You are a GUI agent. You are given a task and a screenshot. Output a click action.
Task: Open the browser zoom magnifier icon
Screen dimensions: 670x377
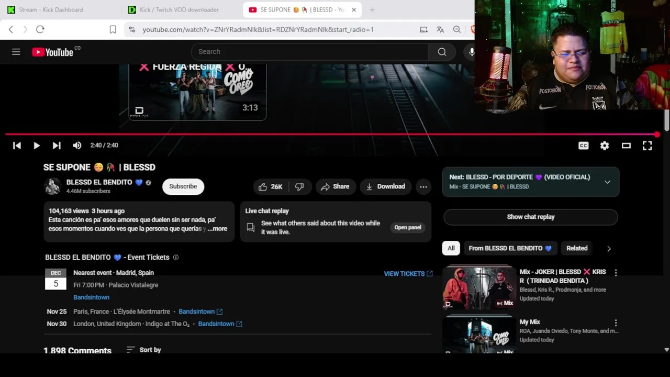pyautogui.click(x=457, y=30)
